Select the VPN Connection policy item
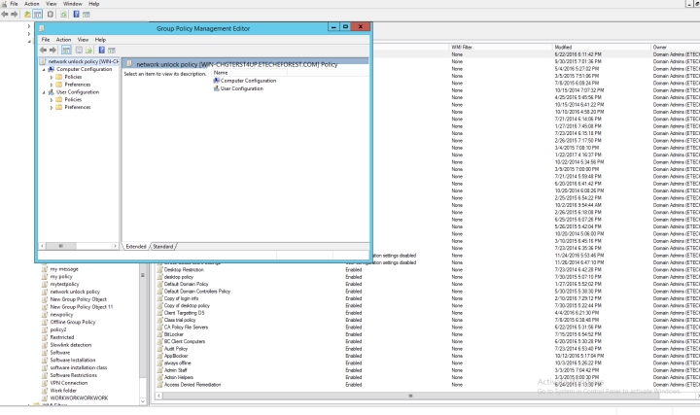The width and height of the screenshot is (700, 415). (x=69, y=383)
